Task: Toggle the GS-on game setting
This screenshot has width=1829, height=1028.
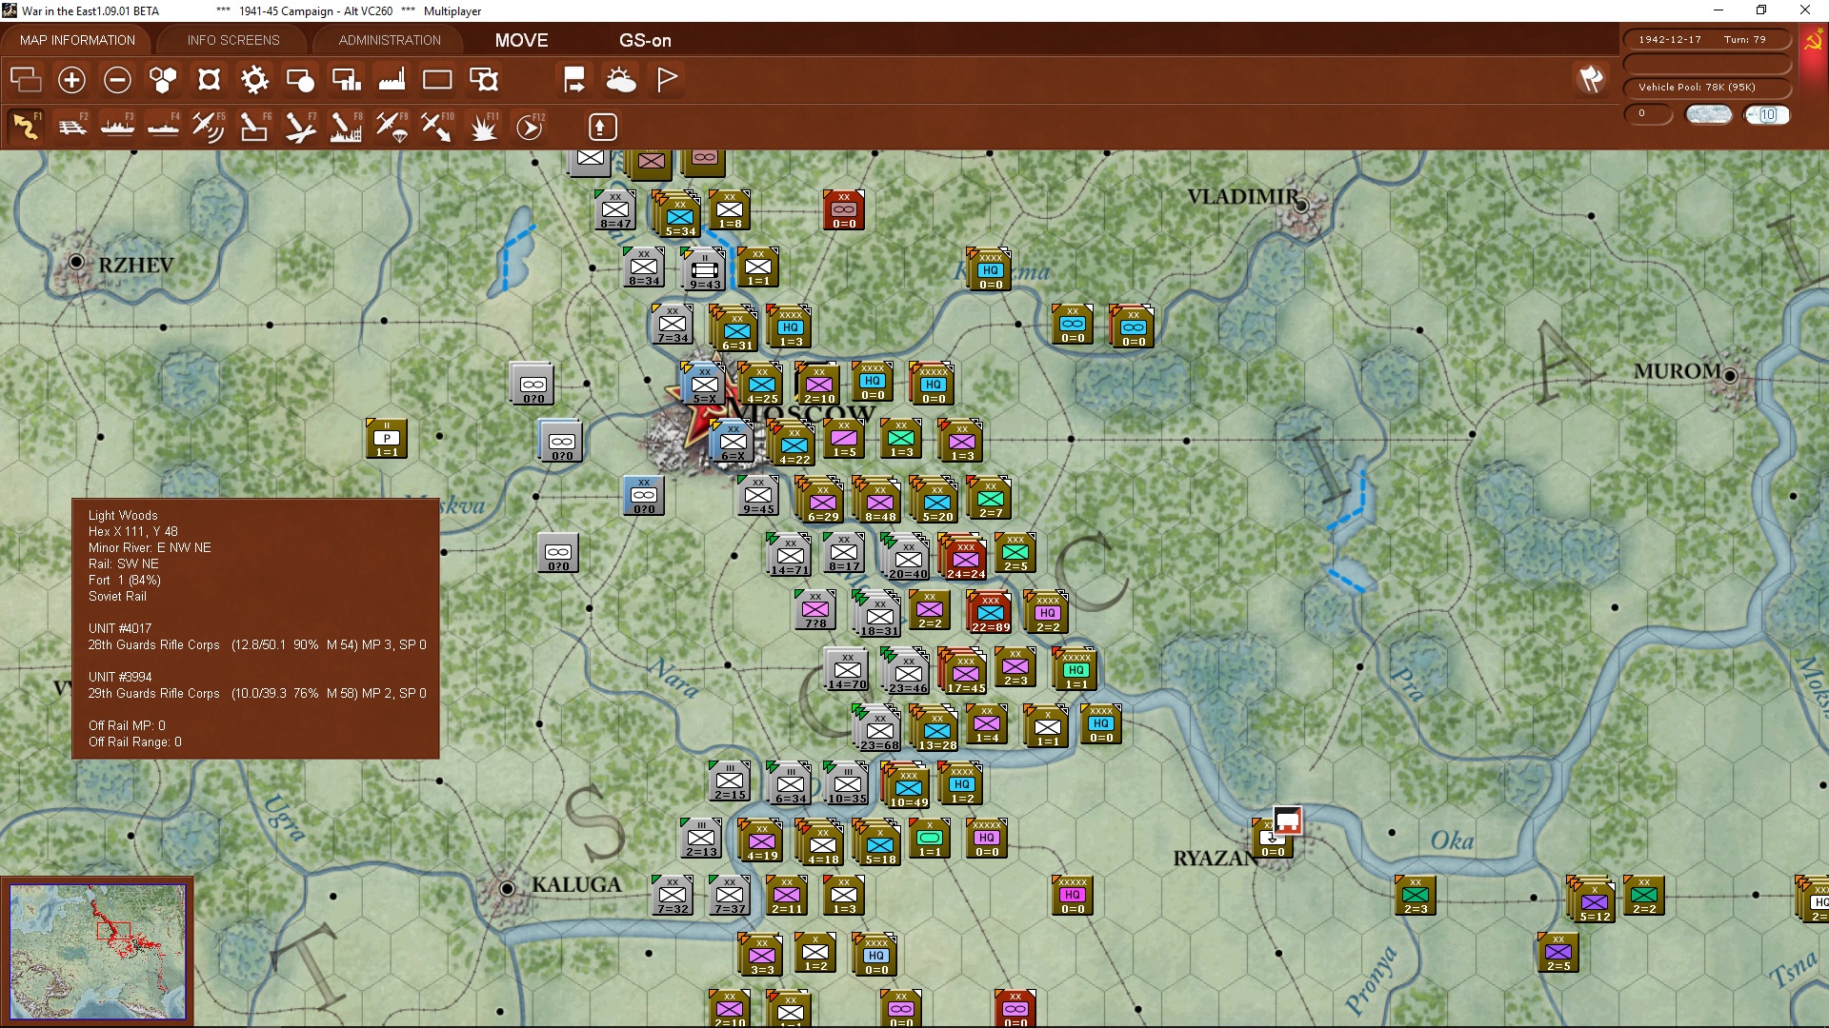Action: pyautogui.click(x=646, y=41)
